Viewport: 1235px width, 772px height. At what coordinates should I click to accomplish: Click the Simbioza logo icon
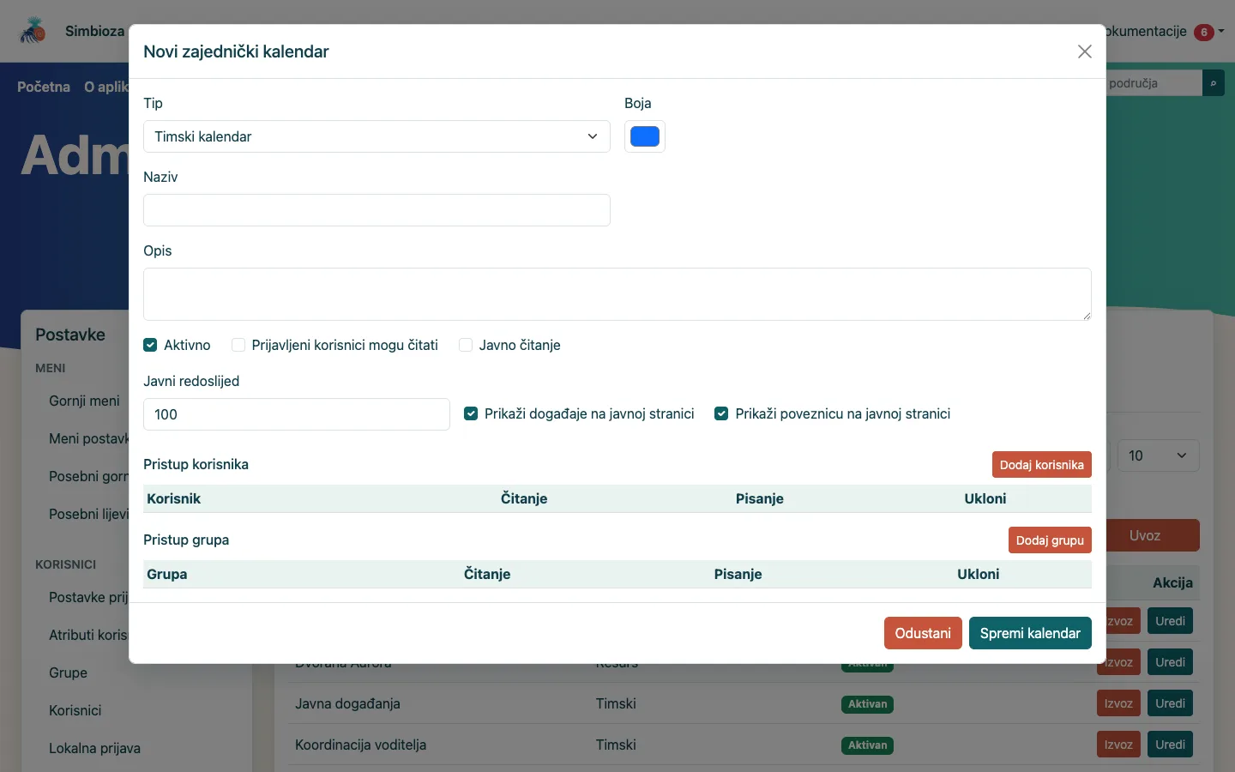[33, 31]
